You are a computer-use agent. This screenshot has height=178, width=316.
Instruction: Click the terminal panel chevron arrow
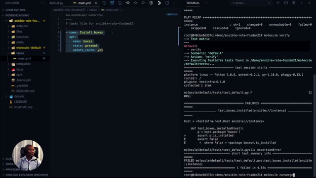click(x=302, y=3)
